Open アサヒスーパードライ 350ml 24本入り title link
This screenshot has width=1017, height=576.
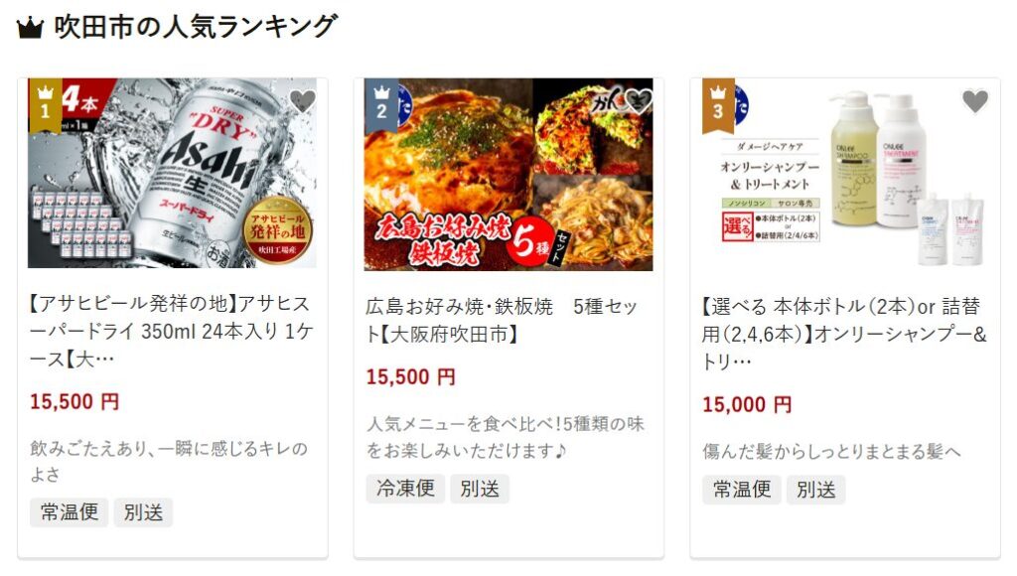[172, 331]
